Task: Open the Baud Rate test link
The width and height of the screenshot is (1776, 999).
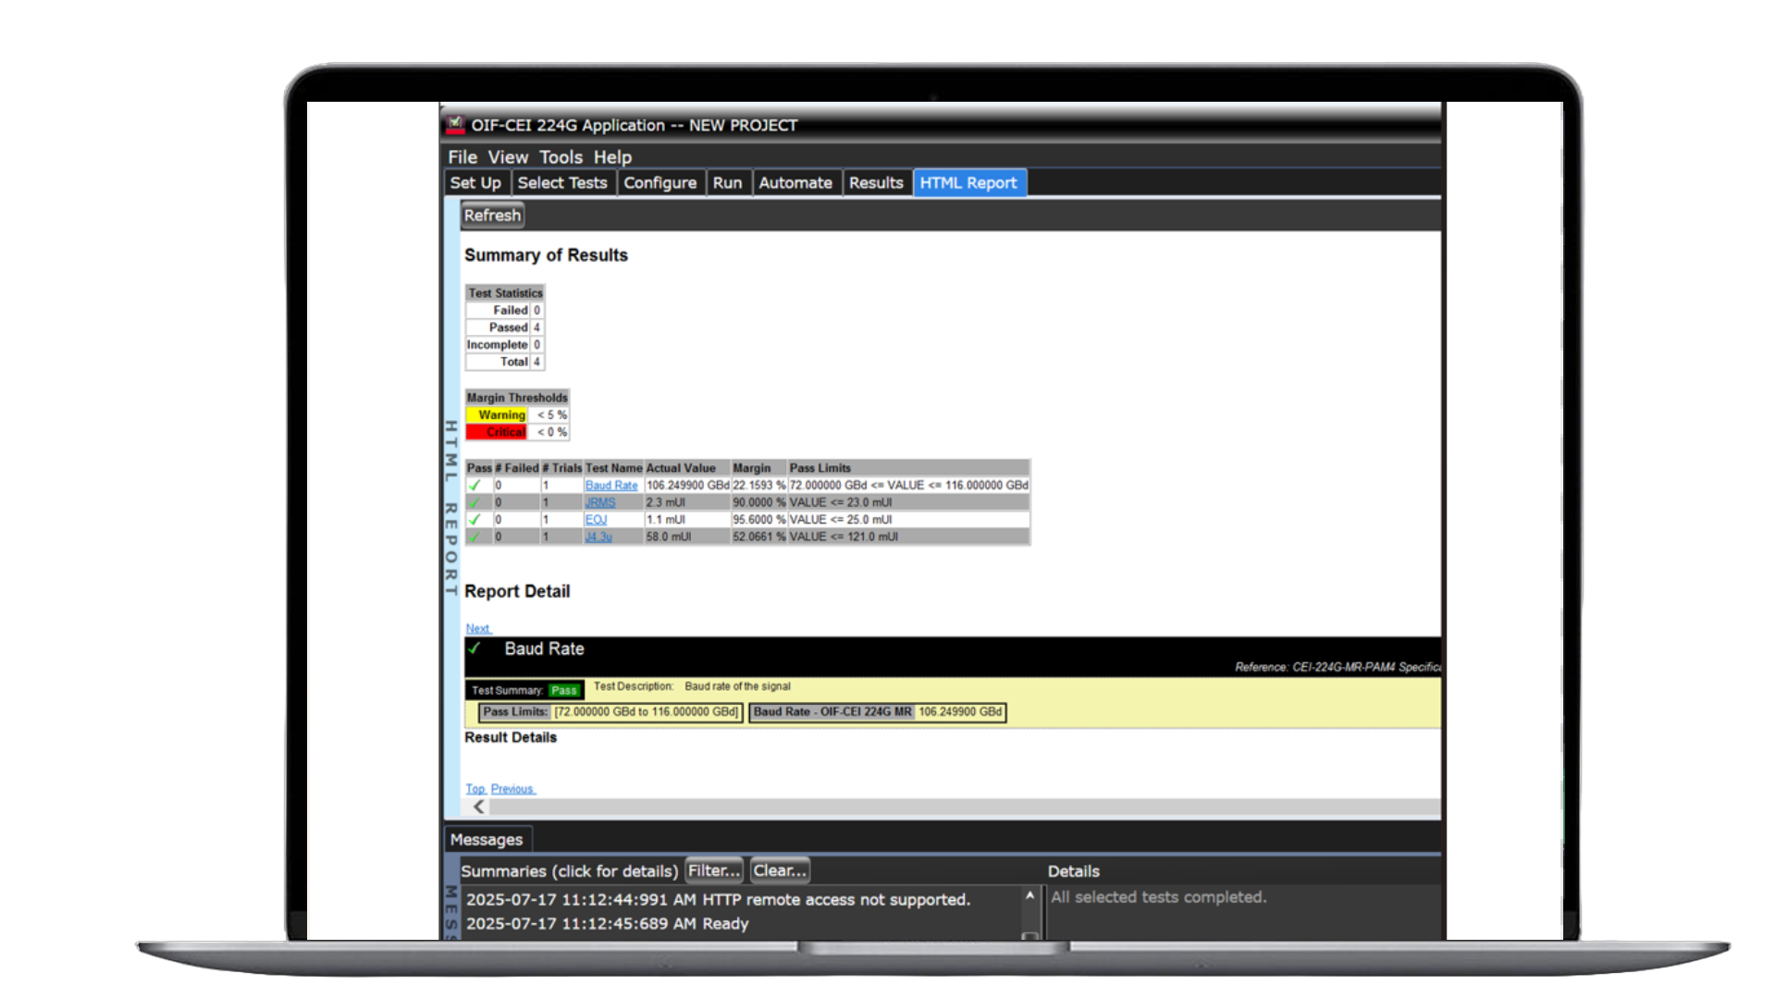Action: pyautogui.click(x=611, y=486)
